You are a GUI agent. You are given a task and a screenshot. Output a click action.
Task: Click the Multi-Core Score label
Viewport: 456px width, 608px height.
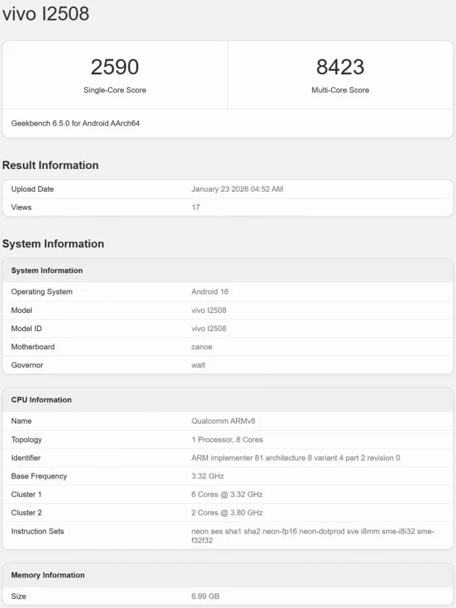[x=340, y=90]
